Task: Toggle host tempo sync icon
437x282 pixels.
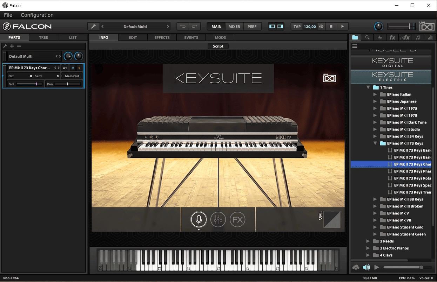Action: click(321, 26)
